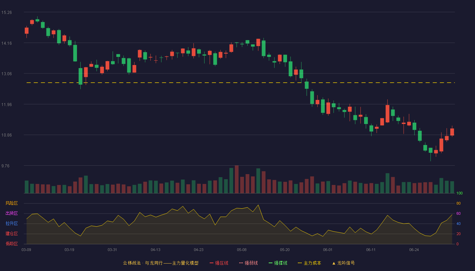
Task: Click the tallest red volume bar
Action: point(236,179)
